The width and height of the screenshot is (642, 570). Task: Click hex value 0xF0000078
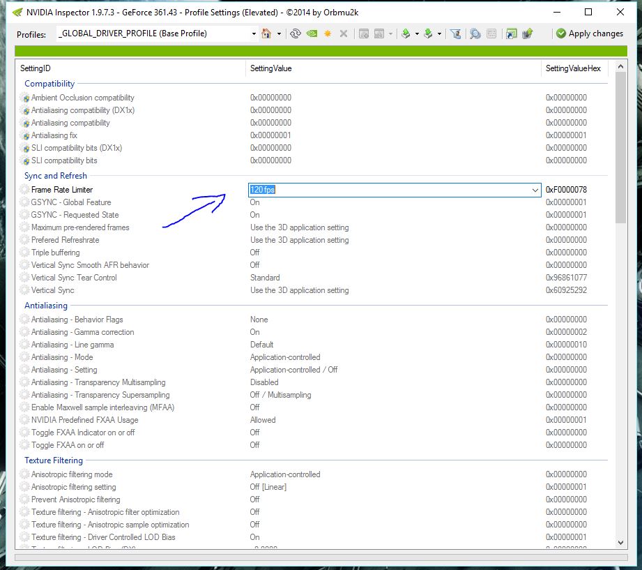coord(566,190)
